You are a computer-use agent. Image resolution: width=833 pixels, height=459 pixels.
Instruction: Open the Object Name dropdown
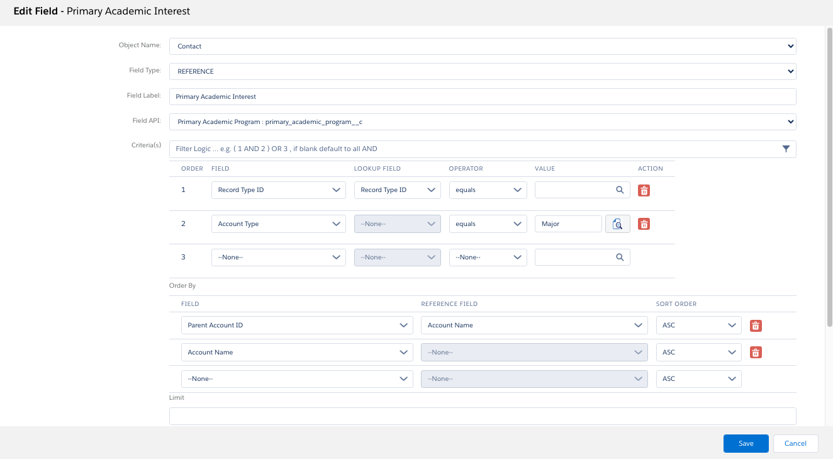pos(482,47)
